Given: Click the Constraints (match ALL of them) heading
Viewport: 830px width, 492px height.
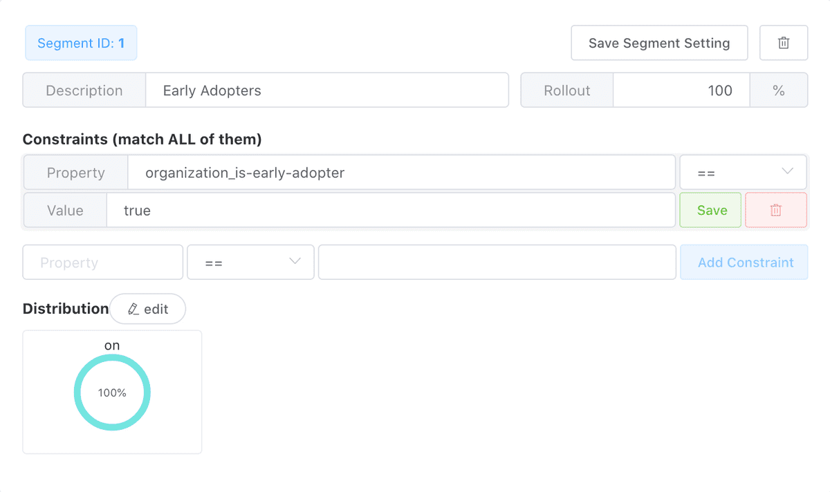Looking at the screenshot, I should coord(142,140).
